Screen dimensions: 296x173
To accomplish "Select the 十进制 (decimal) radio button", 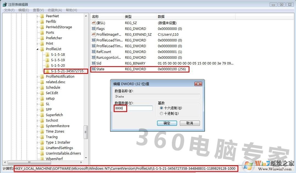I will [x=161, y=113].
